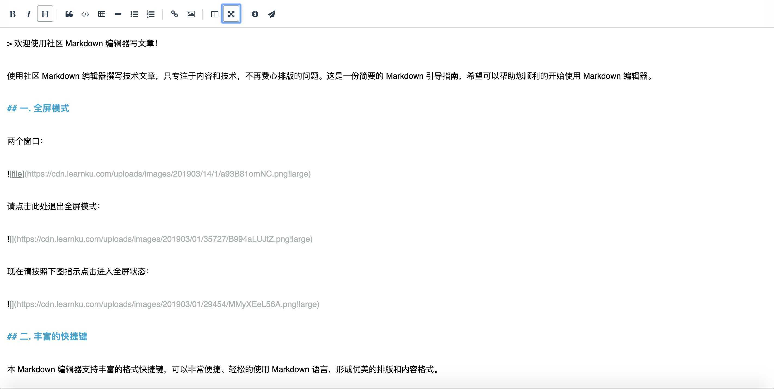
Task: Exit fullscreen mode with the highlighted arrows icon
Action: click(231, 14)
